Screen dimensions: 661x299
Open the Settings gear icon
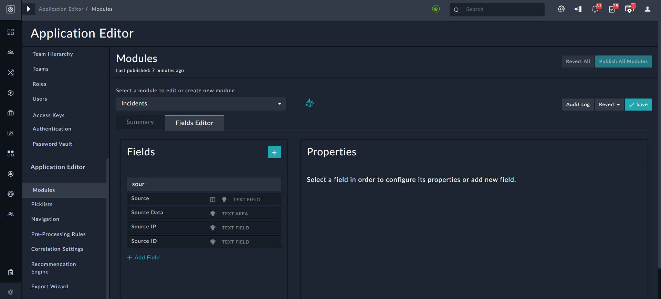pyautogui.click(x=561, y=9)
